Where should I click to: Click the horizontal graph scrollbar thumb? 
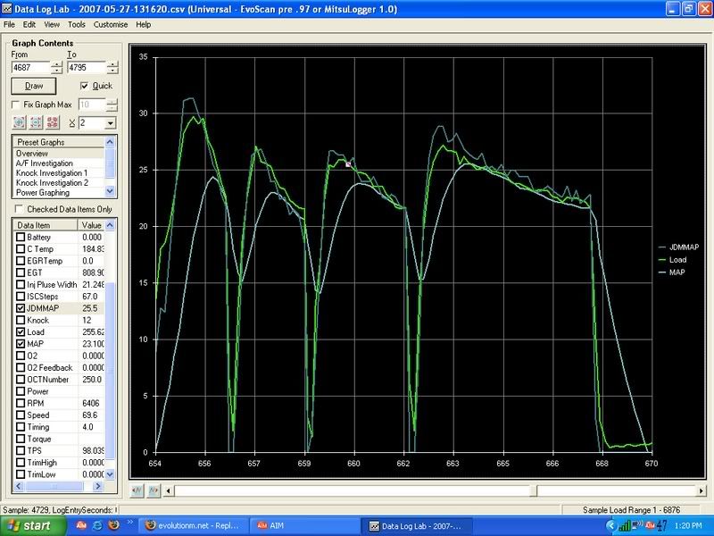357,490
